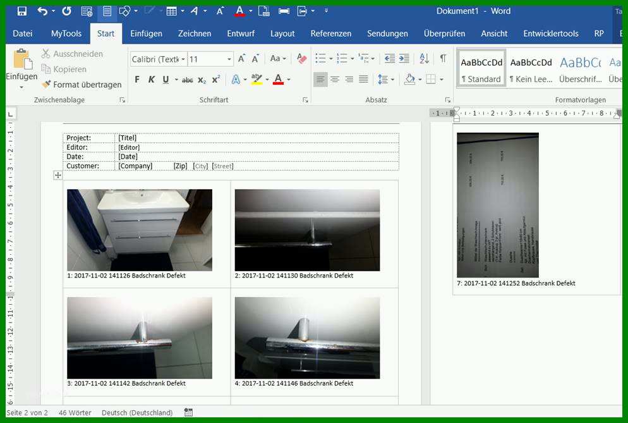Copy format with Format übertragen

[x=82, y=85]
